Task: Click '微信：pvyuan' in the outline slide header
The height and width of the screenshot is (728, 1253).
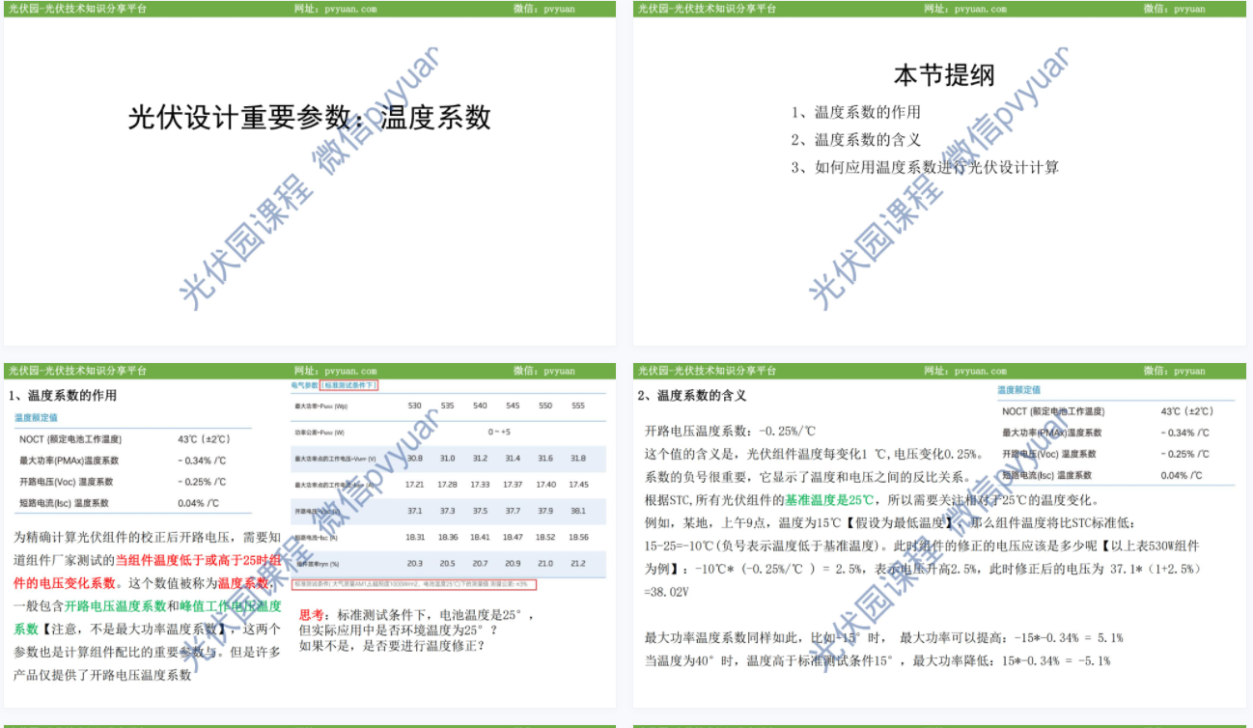Action: pos(1174,9)
